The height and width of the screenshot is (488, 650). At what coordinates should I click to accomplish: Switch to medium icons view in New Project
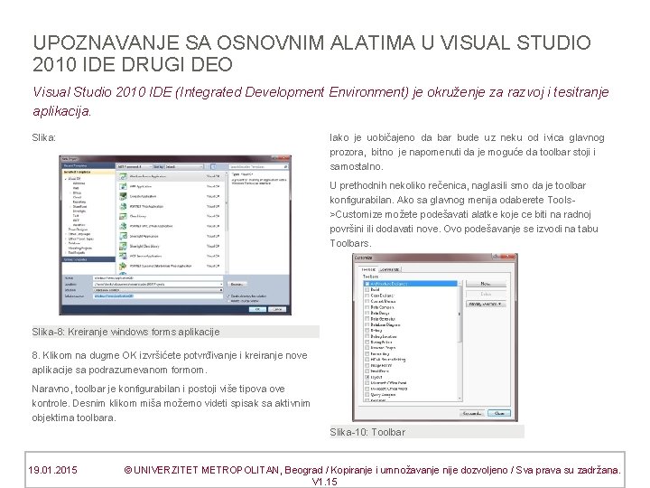click(x=213, y=167)
